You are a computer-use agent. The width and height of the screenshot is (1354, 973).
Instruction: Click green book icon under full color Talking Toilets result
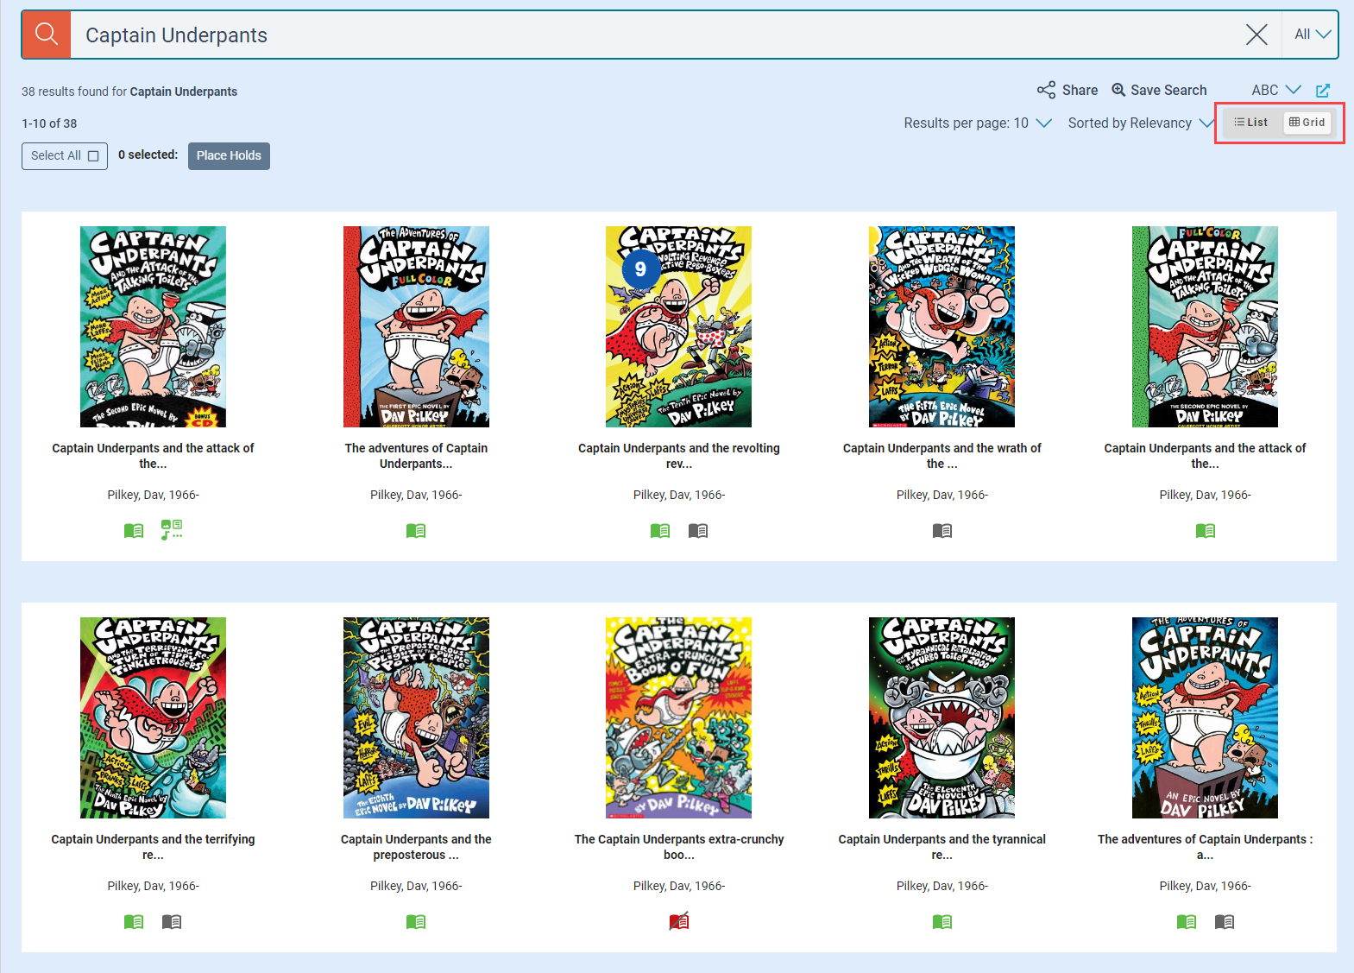point(1206,531)
